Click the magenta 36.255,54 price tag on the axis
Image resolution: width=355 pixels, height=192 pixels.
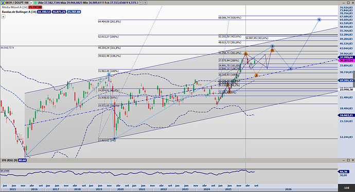[x=346, y=60]
